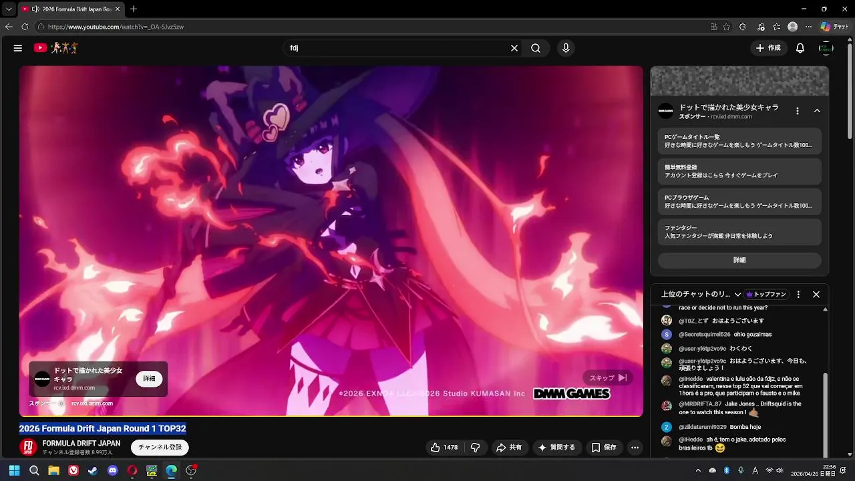The height and width of the screenshot is (481, 855).
Task: Open the PCブラウザゲーム ad link
Action: tap(739, 202)
